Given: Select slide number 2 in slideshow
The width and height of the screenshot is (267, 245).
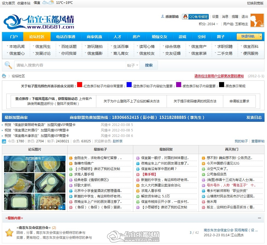Looking at the screenshot, I should coord(45,207).
